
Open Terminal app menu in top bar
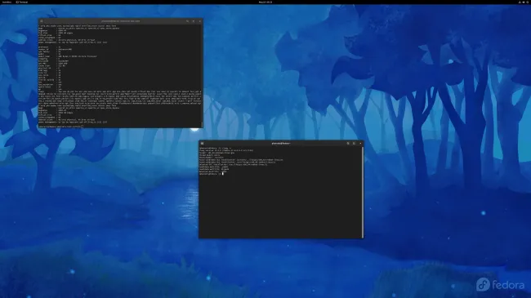pos(22,2)
